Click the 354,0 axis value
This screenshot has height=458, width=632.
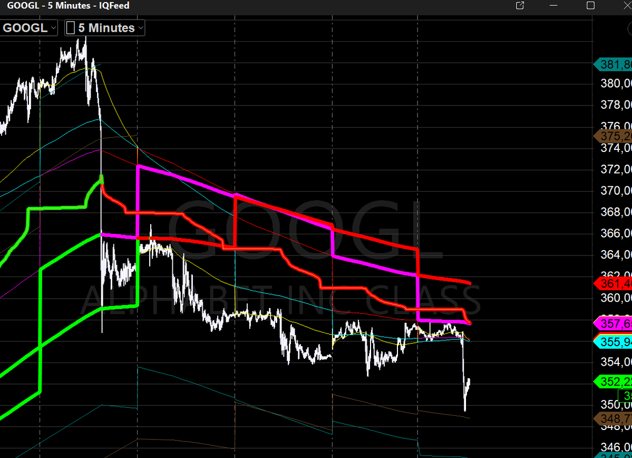[616, 362]
